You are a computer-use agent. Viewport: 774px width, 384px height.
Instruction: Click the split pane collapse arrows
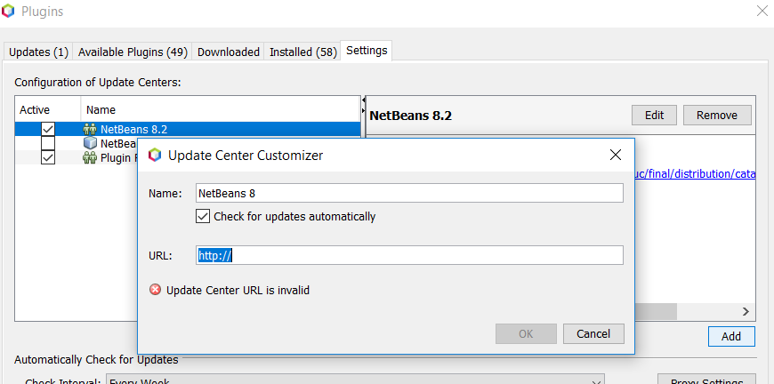pyautogui.click(x=363, y=105)
